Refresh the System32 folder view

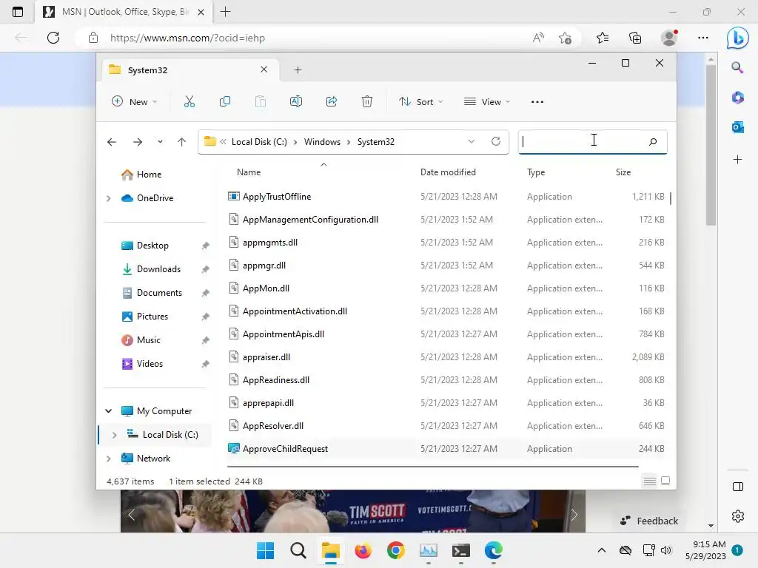495,141
